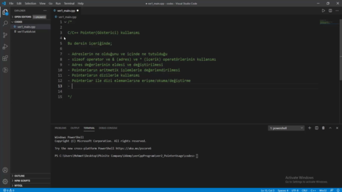The height and width of the screenshot is (192, 342).
Task: Kill the terminal with trash icon
Action: click(323, 128)
